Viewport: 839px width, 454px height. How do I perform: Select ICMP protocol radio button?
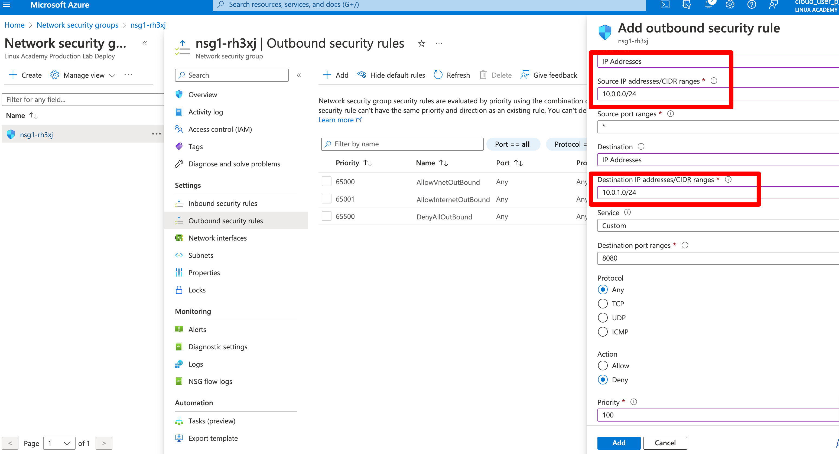tap(603, 331)
